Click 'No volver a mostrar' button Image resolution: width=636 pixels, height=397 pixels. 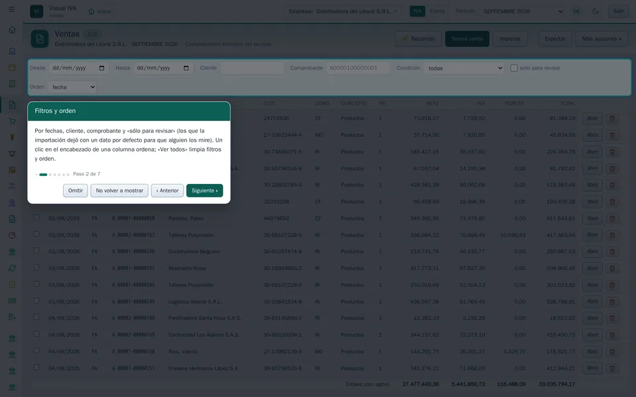pyautogui.click(x=120, y=191)
